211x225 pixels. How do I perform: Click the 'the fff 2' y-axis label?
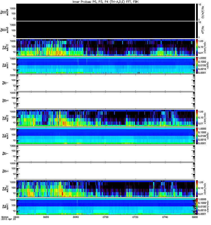pos(5,171)
